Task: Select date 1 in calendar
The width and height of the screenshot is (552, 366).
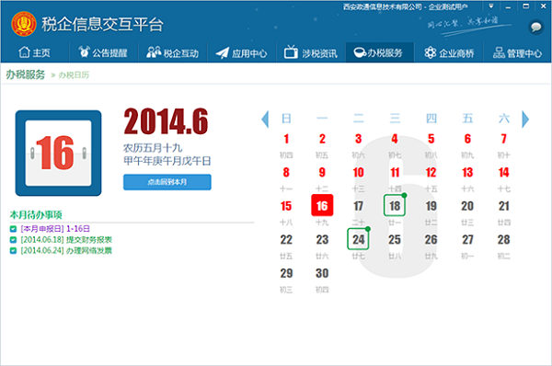Action: (x=286, y=139)
